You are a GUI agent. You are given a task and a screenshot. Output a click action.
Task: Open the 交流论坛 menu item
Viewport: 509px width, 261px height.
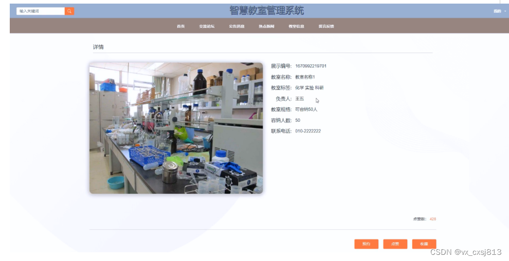tap(207, 26)
